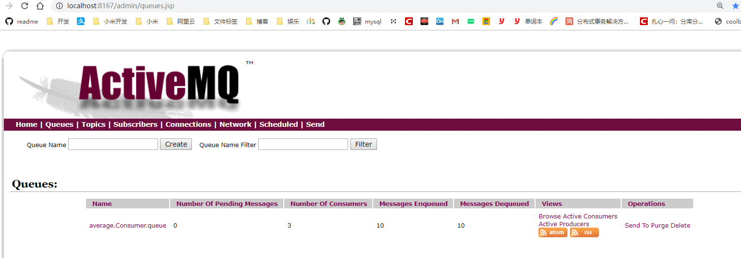Image resolution: width=741 pixels, height=258 pixels.
Task: Open the rainbow bookmark icon
Action: pos(554,21)
